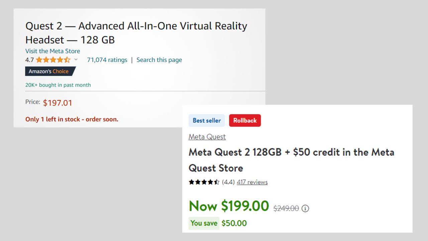Open the Meta Quest brand link
Screen dimensions: 428x241
pos(207,137)
